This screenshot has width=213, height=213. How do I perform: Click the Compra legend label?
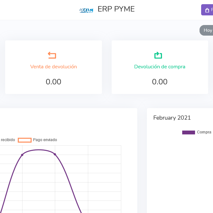[x=204, y=132]
